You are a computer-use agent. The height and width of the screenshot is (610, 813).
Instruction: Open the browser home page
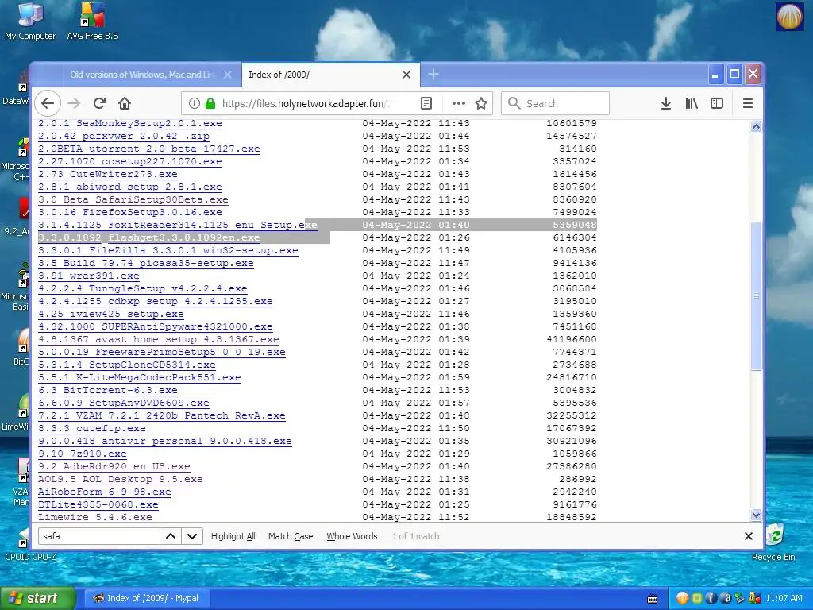coord(125,103)
